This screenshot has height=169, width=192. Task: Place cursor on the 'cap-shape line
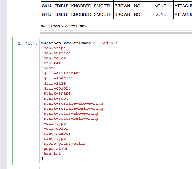pyautogui.click(x=54, y=48)
